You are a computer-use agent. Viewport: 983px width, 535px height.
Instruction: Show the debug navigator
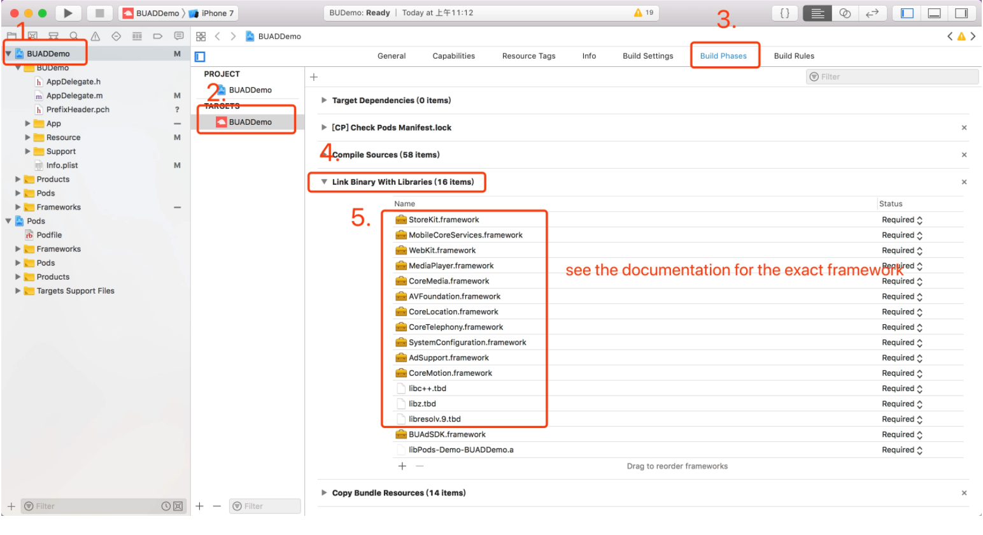(137, 36)
